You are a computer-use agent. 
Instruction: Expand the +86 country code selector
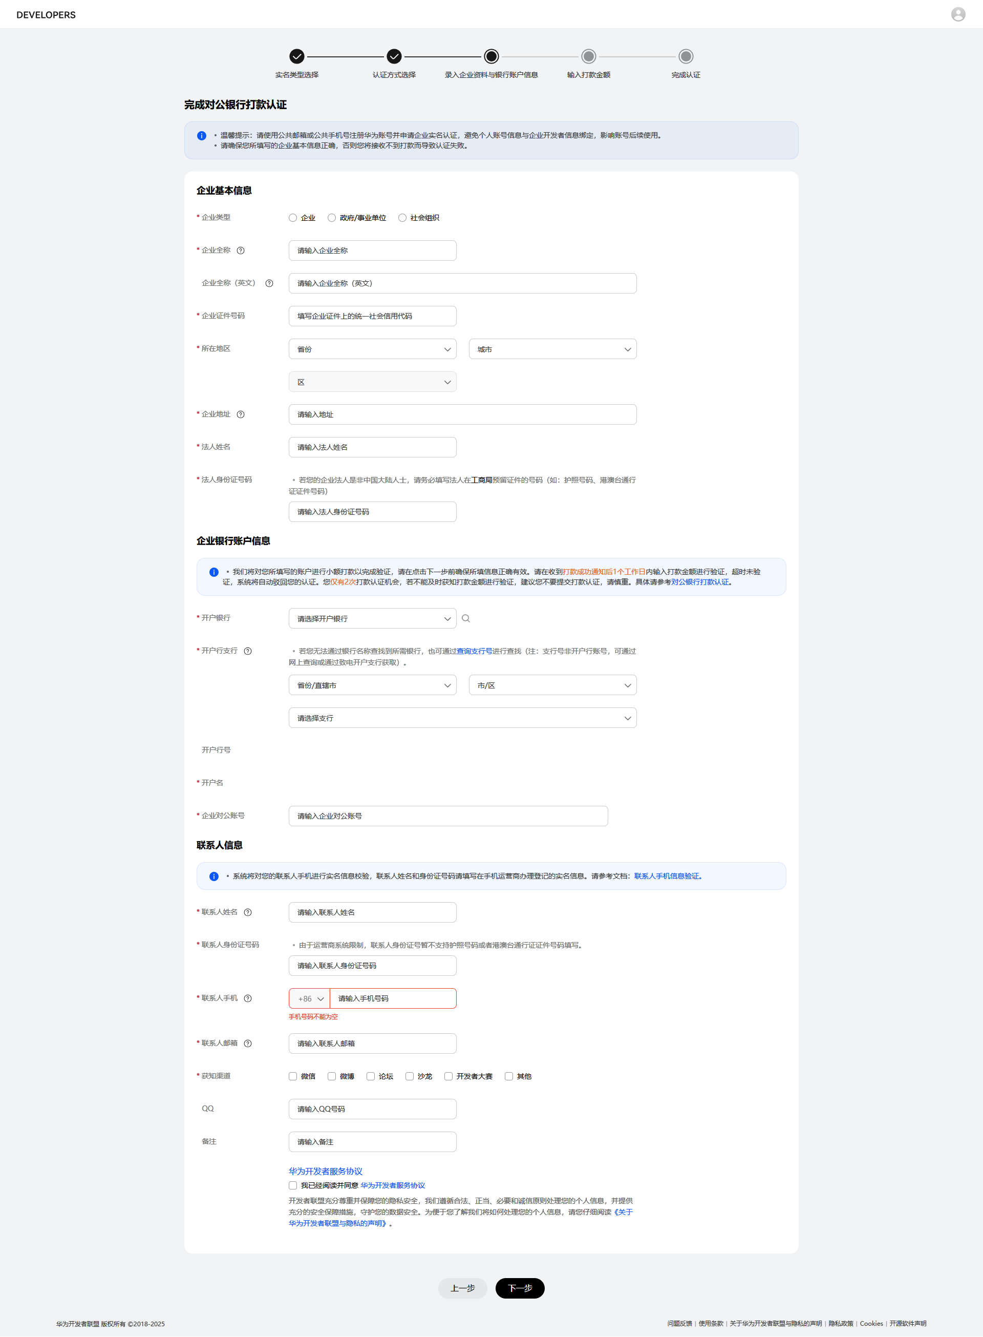(309, 998)
